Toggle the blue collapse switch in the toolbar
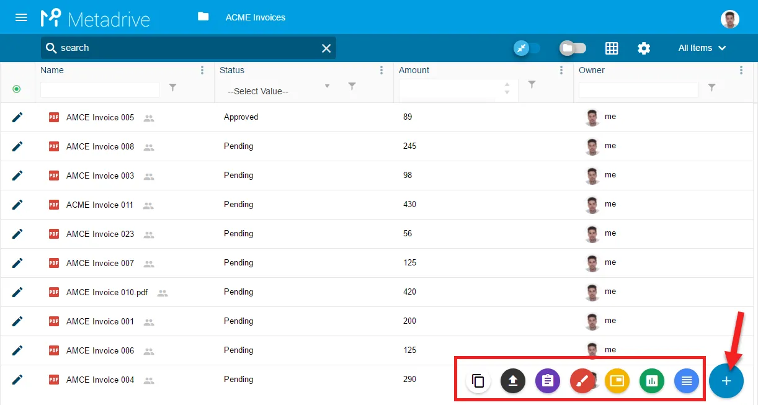 pyautogui.click(x=527, y=48)
